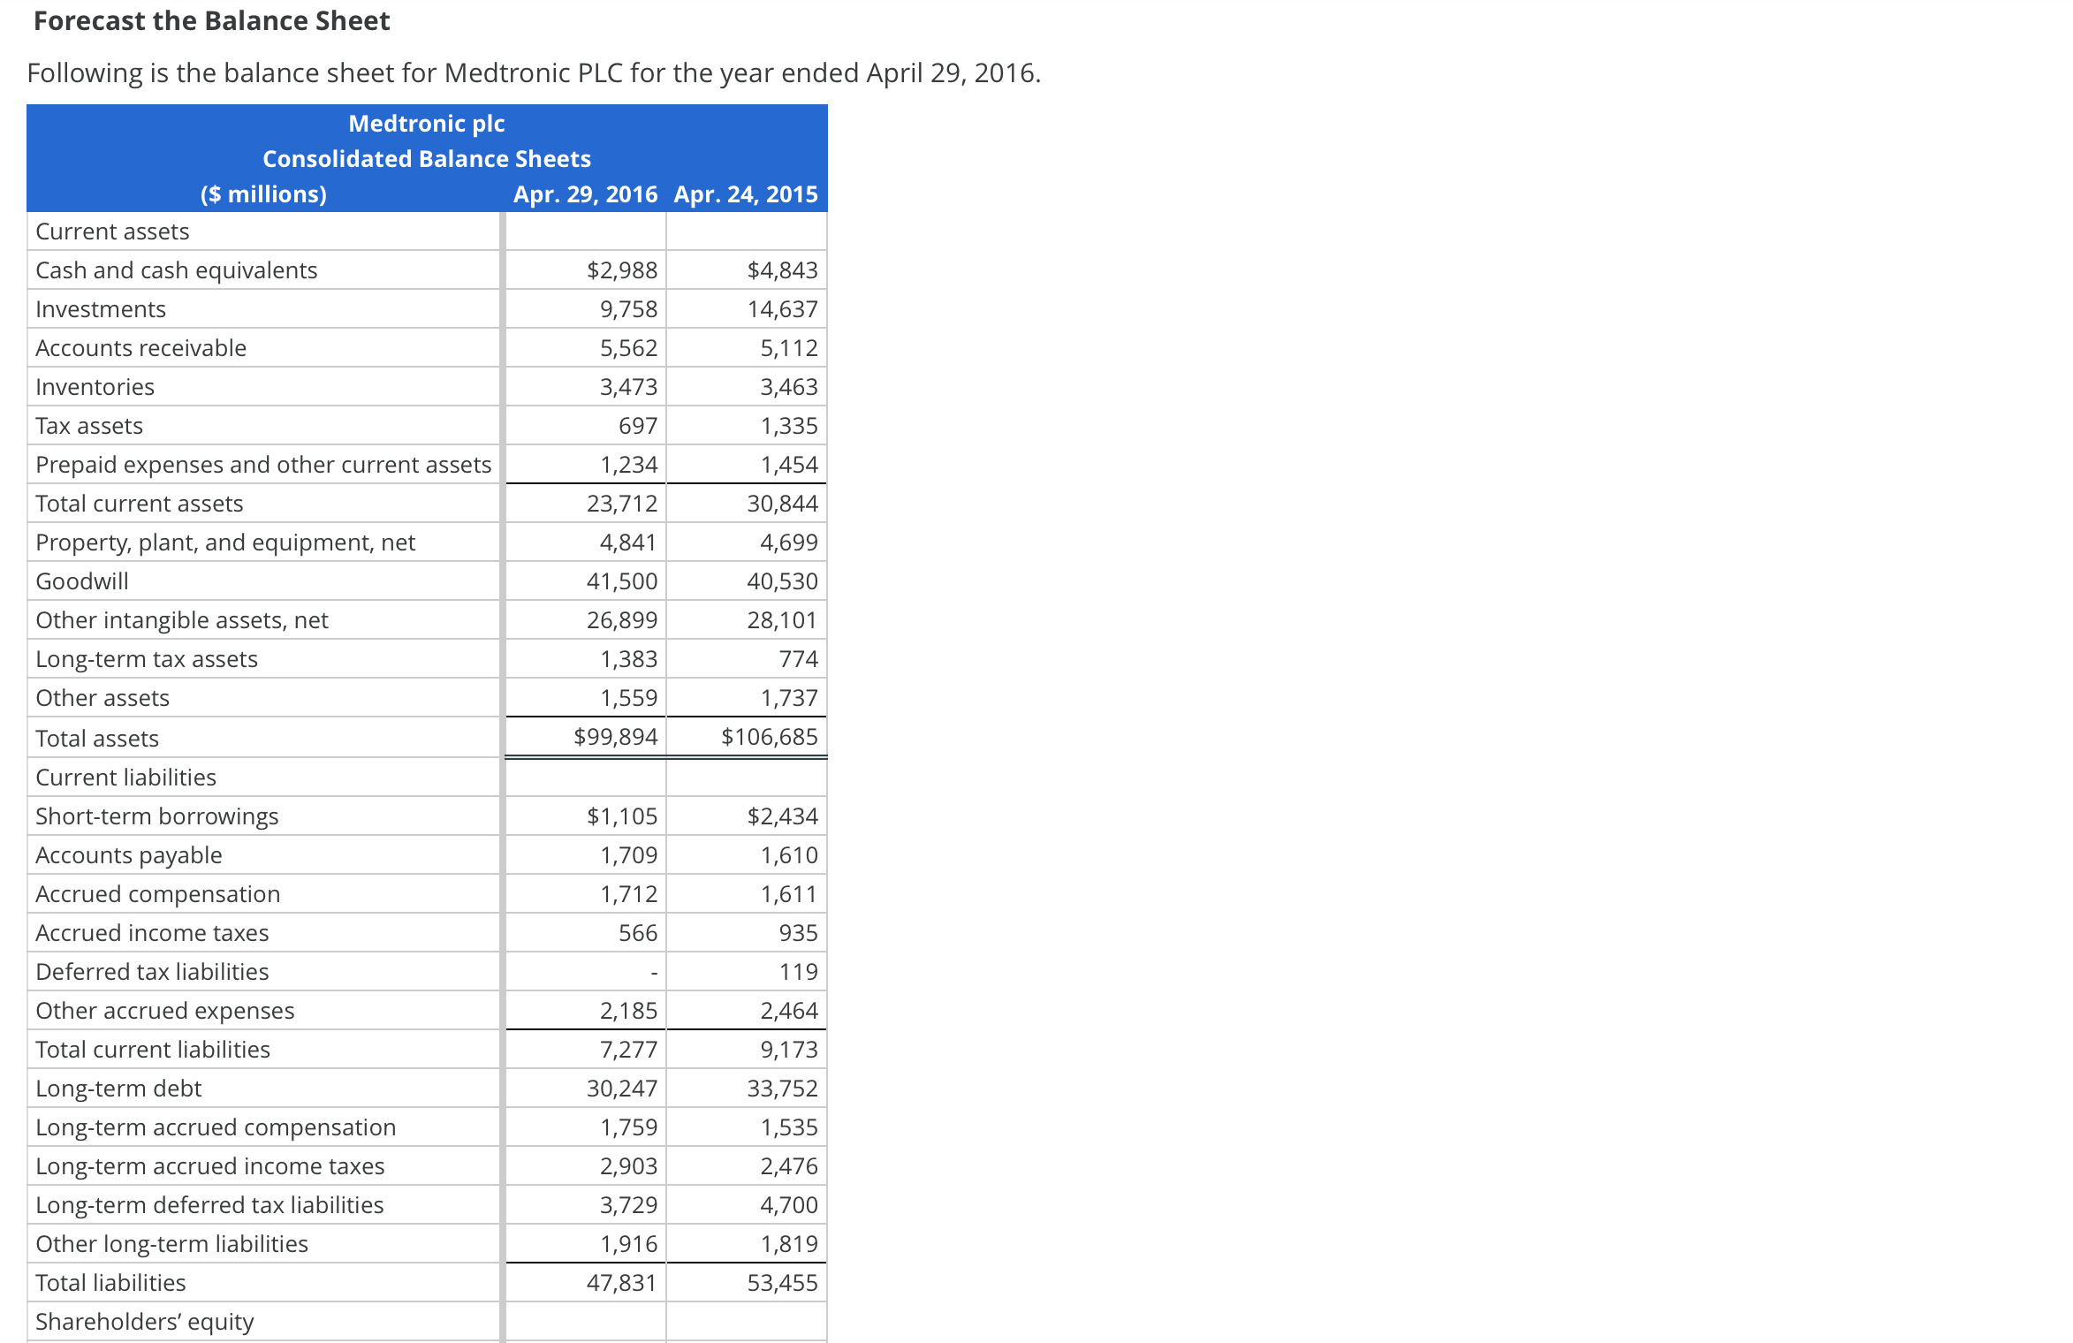Select the Total liabilities value 47,831

(622, 1282)
